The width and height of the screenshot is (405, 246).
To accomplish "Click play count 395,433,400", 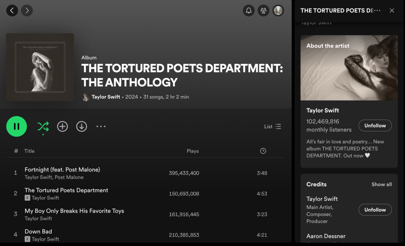I will [x=184, y=173].
